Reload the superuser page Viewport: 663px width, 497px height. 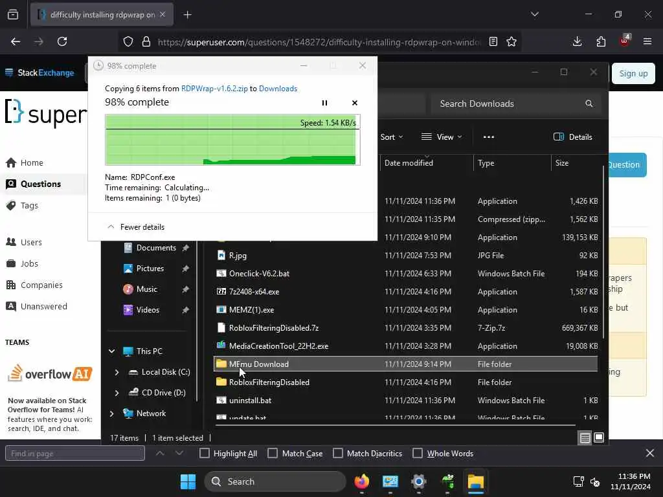62,41
